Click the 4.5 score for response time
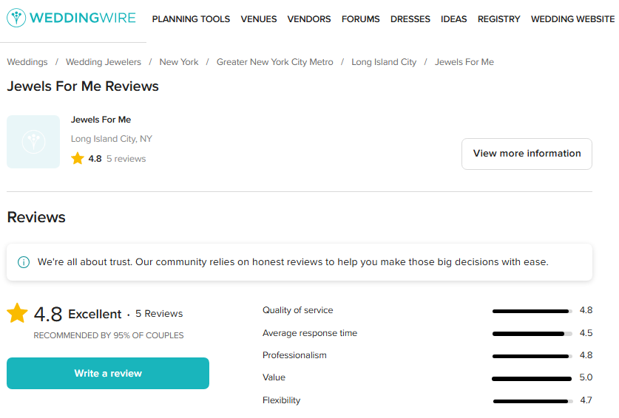This screenshot has width=619, height=418. tap(586, 333)
